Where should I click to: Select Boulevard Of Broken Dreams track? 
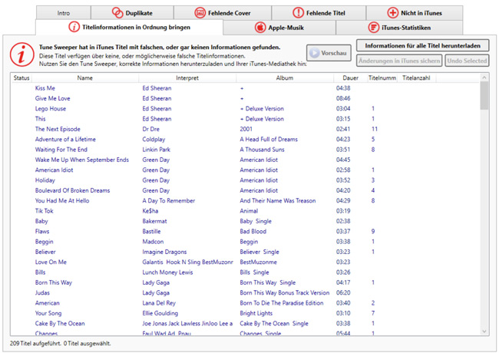pos(72,190)
